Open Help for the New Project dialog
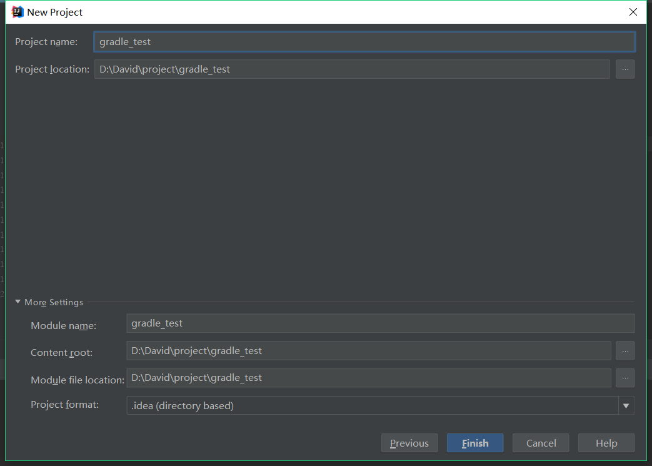 point(606,443)
